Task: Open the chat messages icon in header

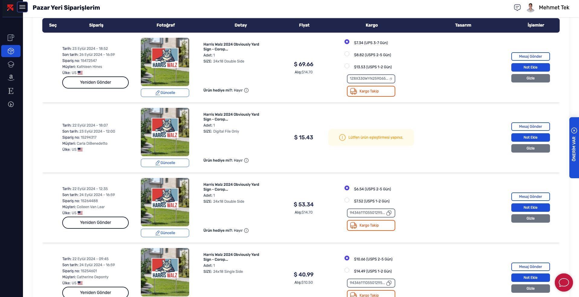Action: click(x=517, y=8)
